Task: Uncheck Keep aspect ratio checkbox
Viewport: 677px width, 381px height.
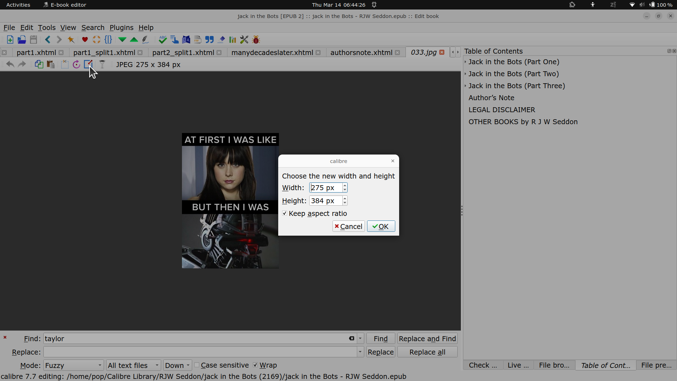Action: point(285,213)
